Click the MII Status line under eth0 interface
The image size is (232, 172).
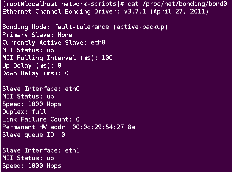click(x=28, y=97)
